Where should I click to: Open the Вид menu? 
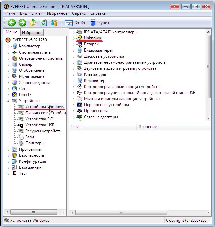coord(23,13)
